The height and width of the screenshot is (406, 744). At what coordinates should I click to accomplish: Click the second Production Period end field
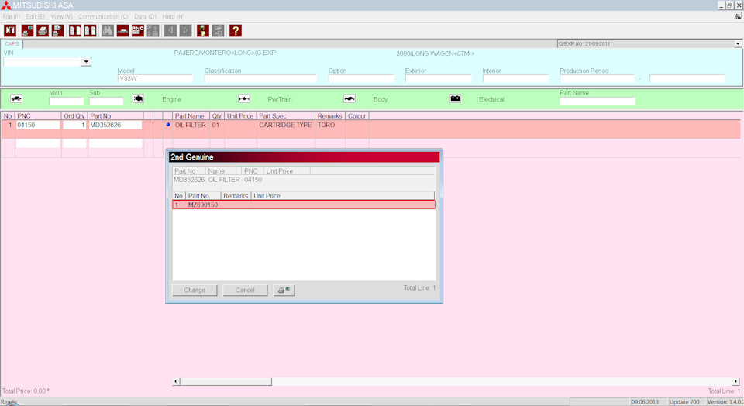tap(687, 79)
